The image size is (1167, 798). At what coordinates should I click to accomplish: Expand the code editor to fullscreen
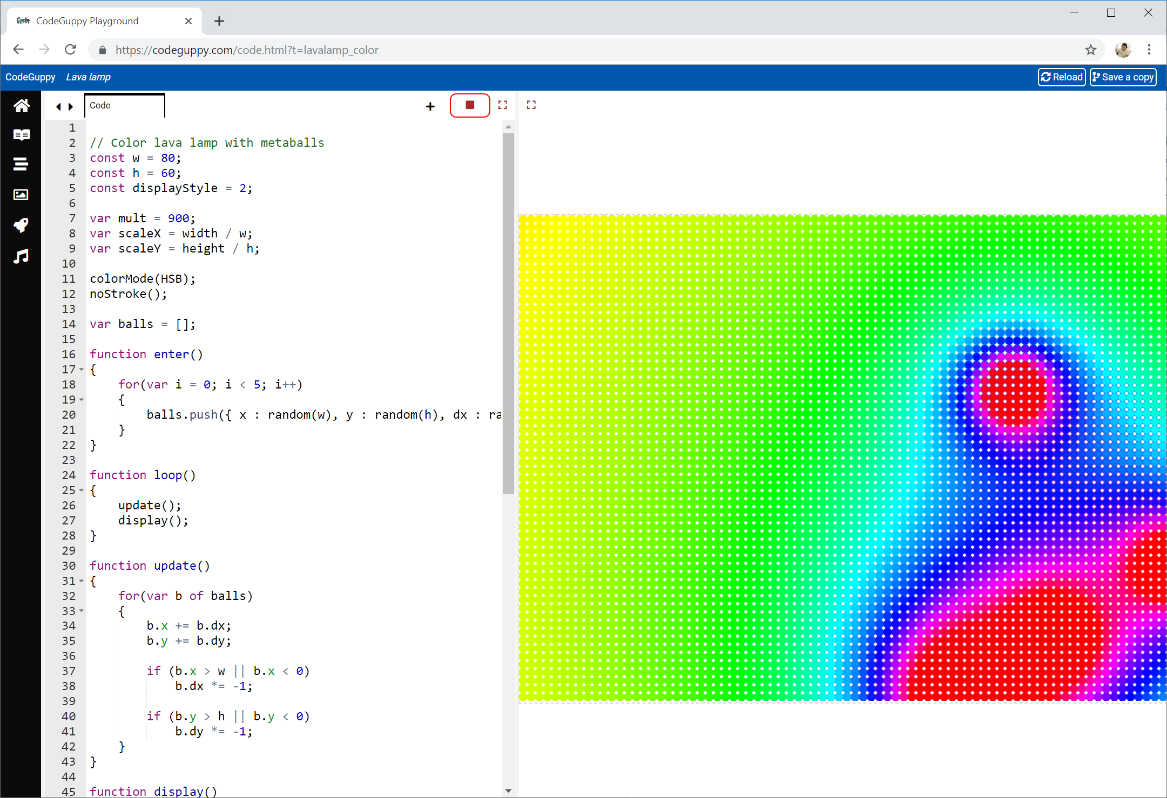(x=502, y=105)
